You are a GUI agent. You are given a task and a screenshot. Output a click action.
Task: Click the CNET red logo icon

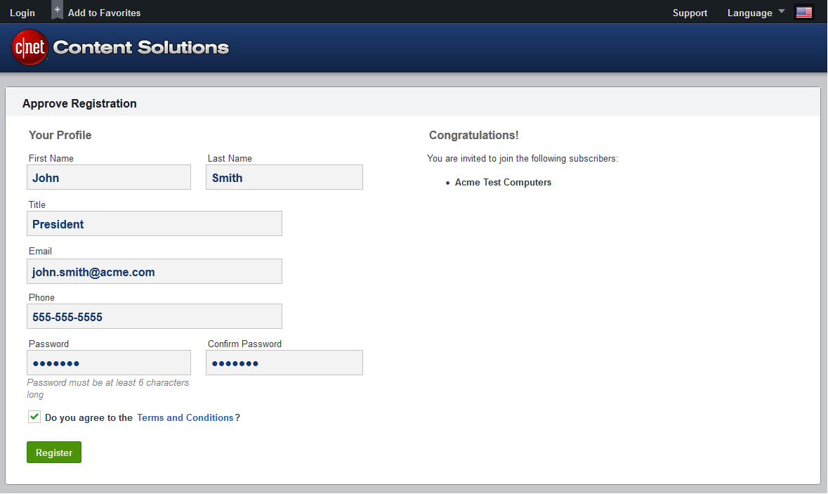point(29,47)
